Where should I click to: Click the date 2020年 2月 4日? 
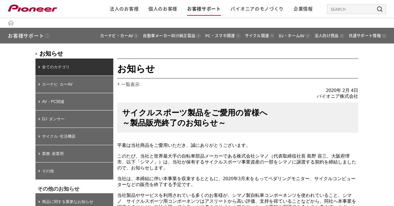click(342, 90)
